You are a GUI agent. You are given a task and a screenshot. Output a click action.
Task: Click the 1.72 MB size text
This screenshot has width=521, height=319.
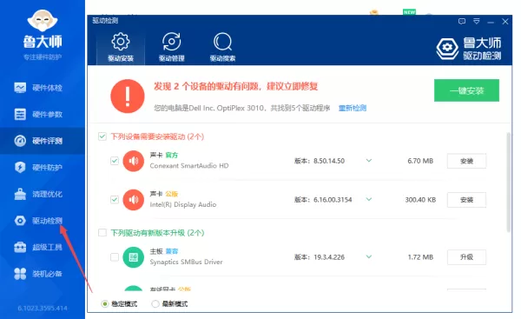(x=420, y=257)
